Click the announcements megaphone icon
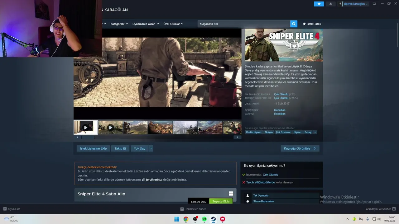 click(x=319, y=4)
